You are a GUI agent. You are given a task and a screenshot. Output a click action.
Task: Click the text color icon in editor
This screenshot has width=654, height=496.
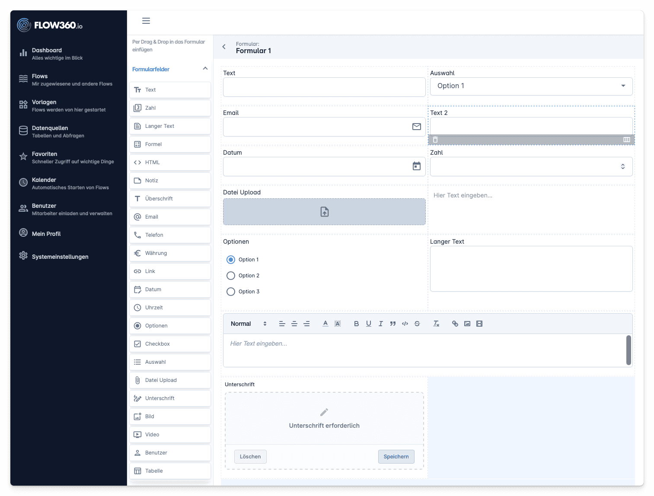pos(325,324)
